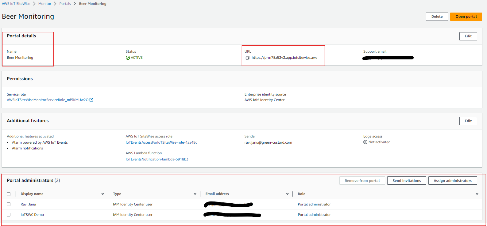Click the Type column header
This screenshot has width=487, height=226.
[x=117, y=194]
